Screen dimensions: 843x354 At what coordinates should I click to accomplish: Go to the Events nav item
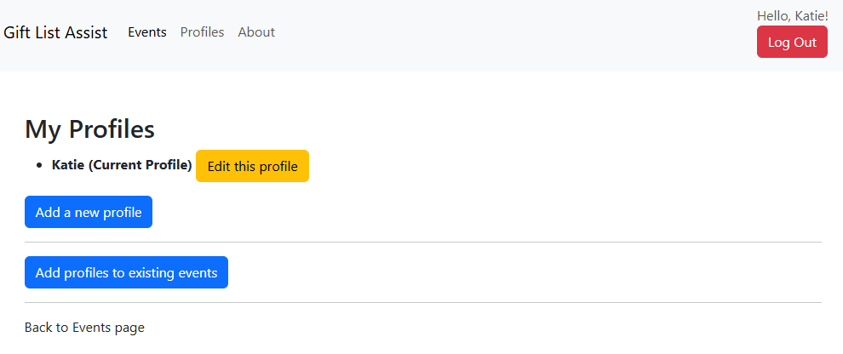click(x=146, y=32)
